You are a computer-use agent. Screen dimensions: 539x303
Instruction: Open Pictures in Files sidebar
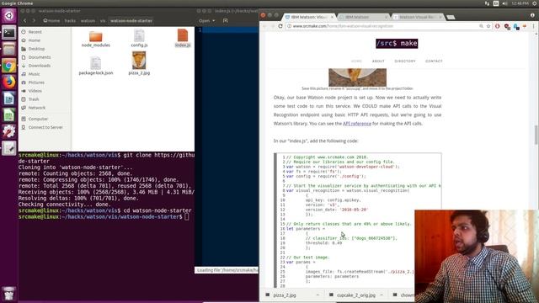[36, 82]
